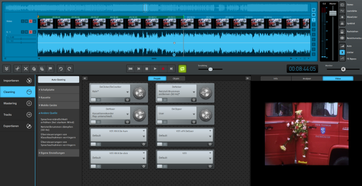
Task: Toggle the Nachziehen lock button
Action: [x=342, y=32]
